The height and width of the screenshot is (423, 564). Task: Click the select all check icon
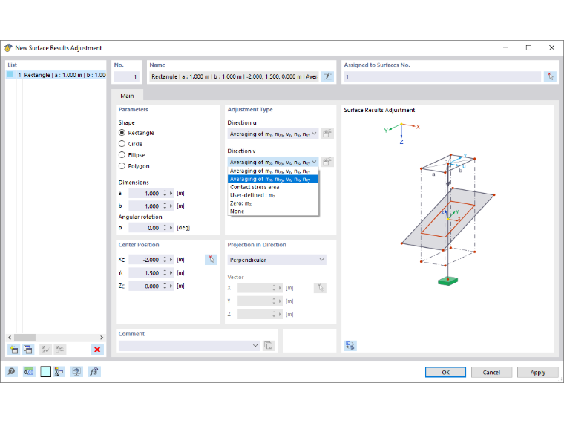coord(45,350)
